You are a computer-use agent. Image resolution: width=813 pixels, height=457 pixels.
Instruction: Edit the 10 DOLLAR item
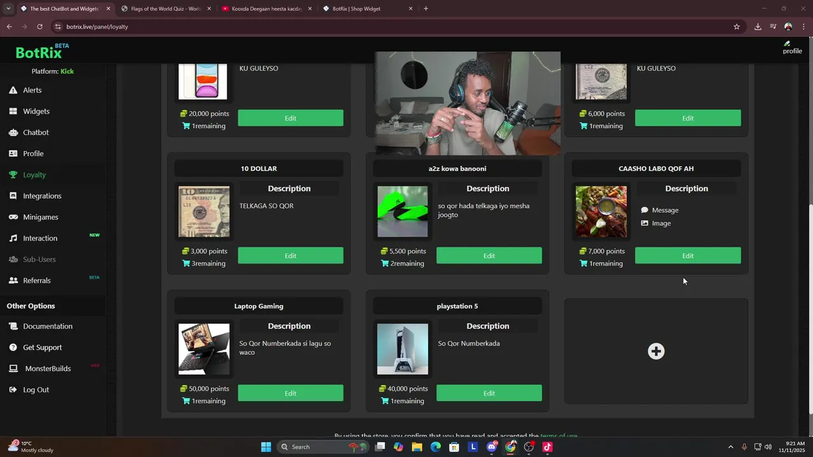click(x=290, y=256)
